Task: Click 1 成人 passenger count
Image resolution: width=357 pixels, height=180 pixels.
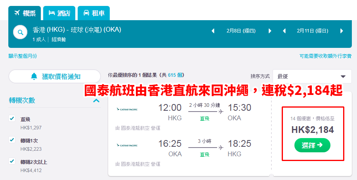Action: pos(39,40)
